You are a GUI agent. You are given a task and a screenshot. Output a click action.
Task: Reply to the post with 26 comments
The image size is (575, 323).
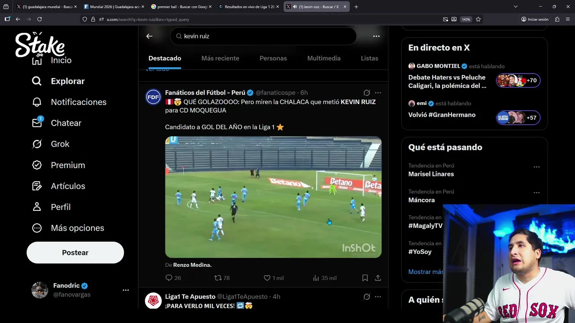(x=173, y=278)
